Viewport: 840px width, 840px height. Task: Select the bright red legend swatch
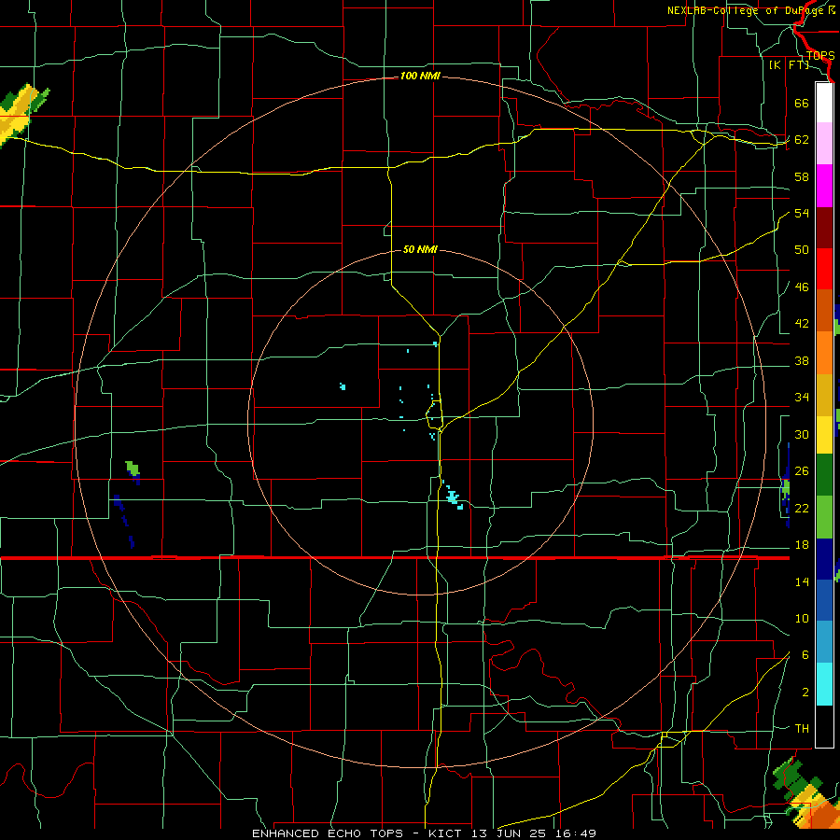coord(824,269)
